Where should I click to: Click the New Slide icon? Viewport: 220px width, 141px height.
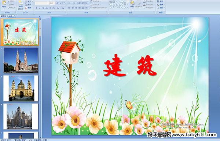click(21, 3)
